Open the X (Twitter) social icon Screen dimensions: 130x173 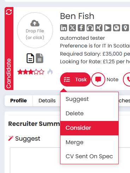coord(72,28)
